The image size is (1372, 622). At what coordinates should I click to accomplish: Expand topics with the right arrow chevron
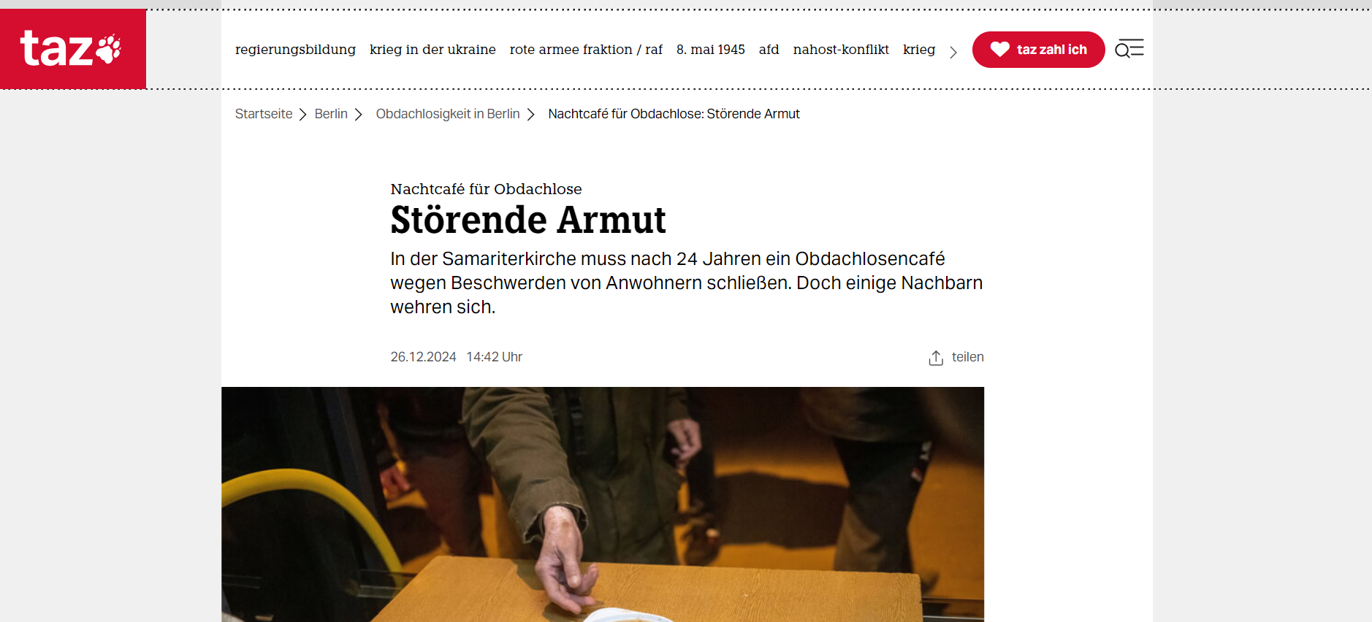[953, 52]
